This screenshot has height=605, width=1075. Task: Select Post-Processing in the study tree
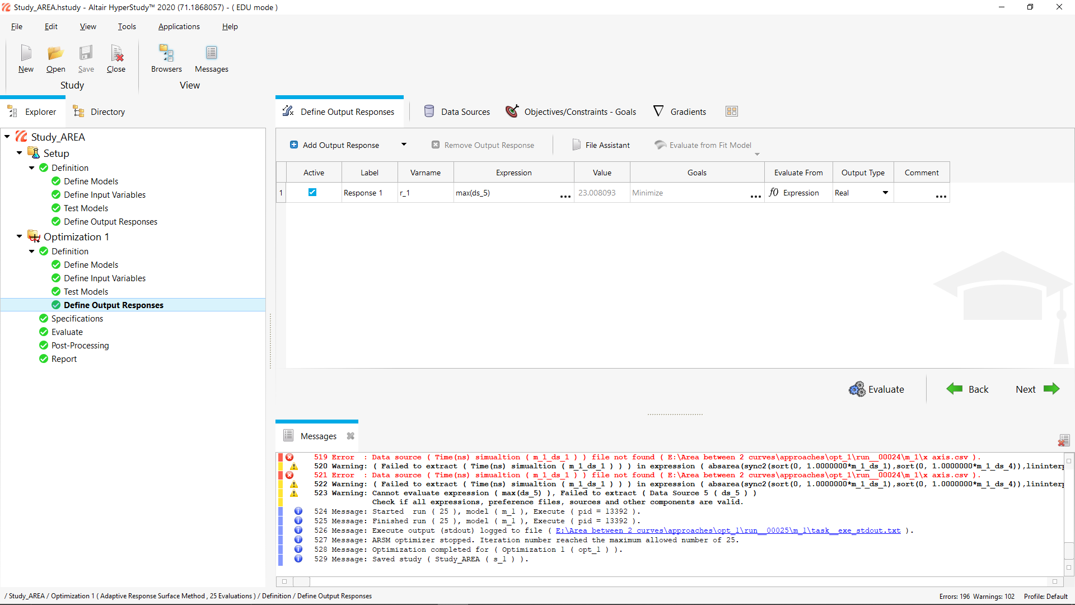tap(80, 346)
